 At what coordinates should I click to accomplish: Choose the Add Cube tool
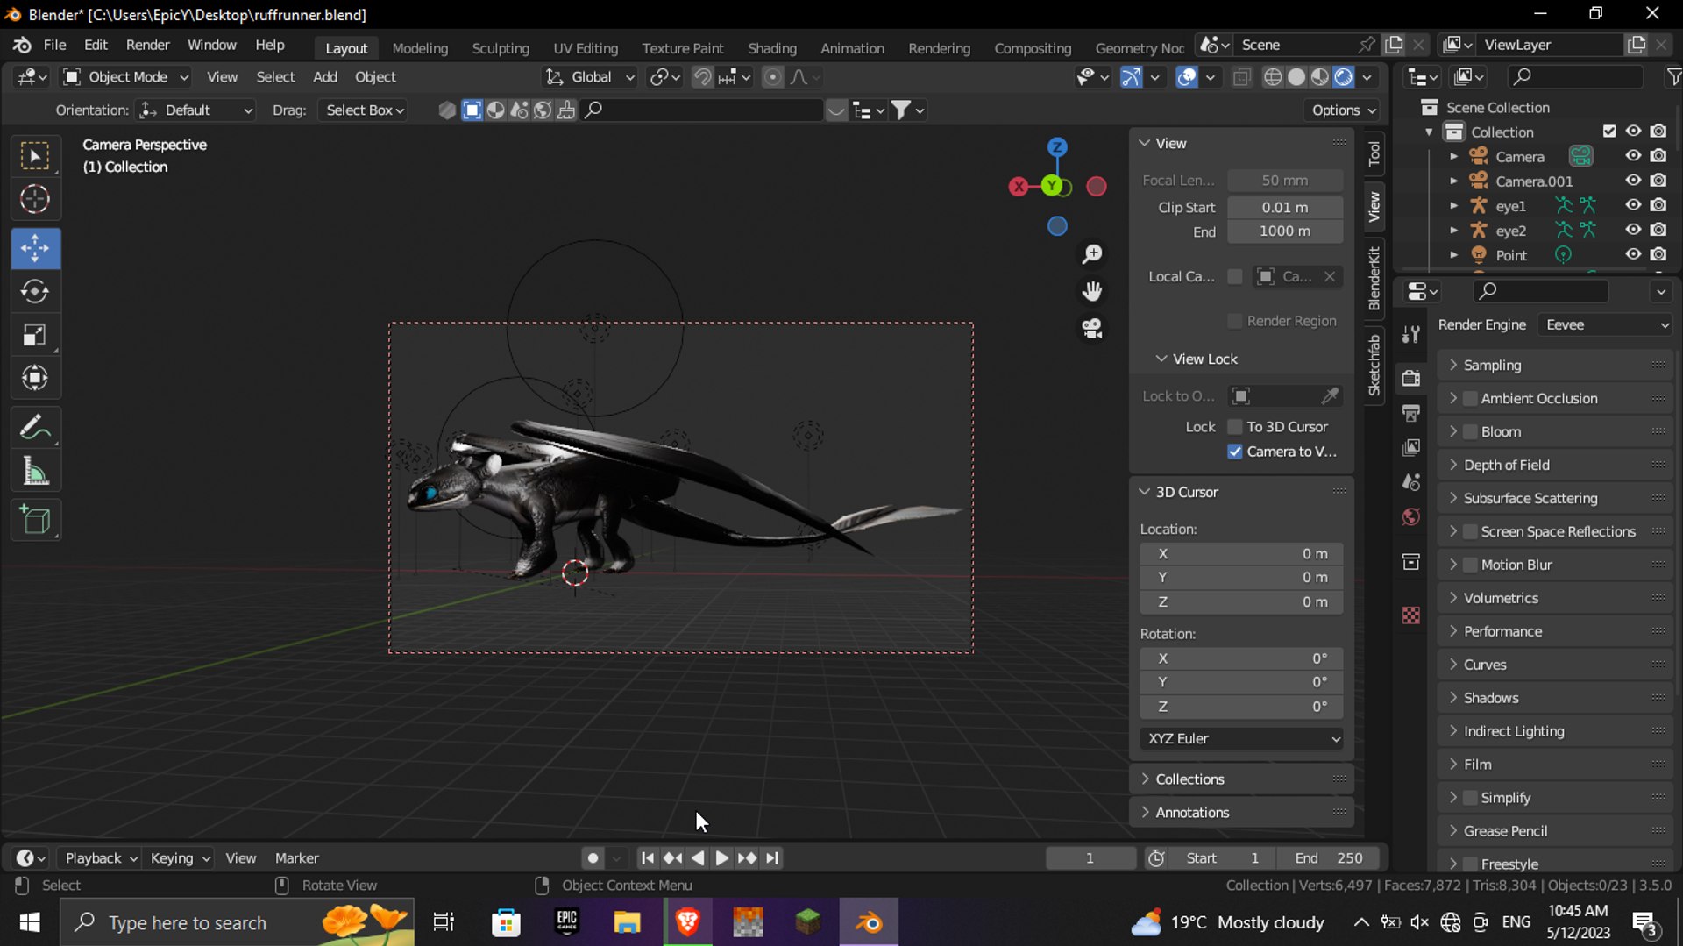click(35, 521)
